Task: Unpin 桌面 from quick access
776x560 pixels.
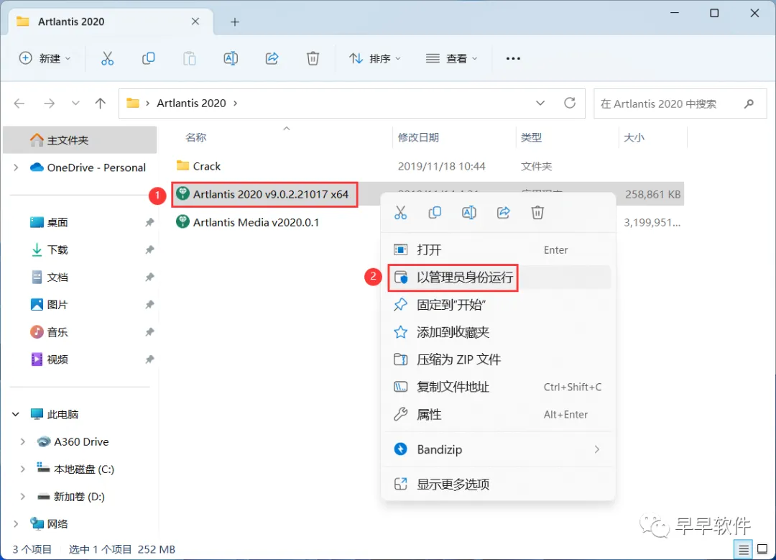Action: point(149,222)
